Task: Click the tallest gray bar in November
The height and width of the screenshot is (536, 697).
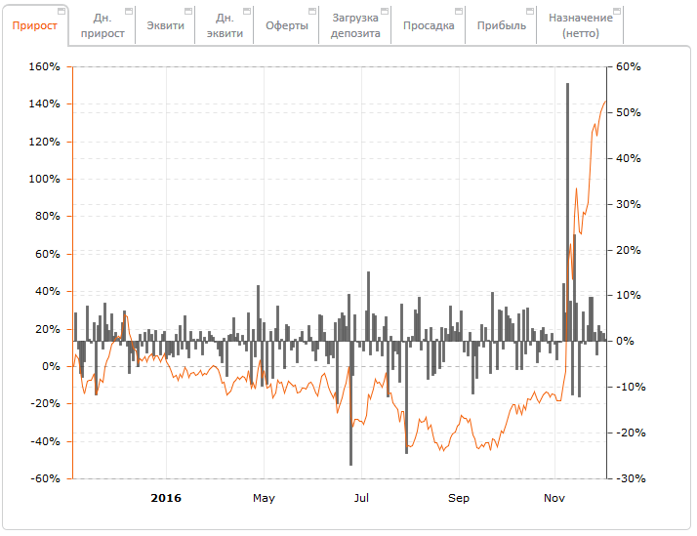Action: [568, 195]
